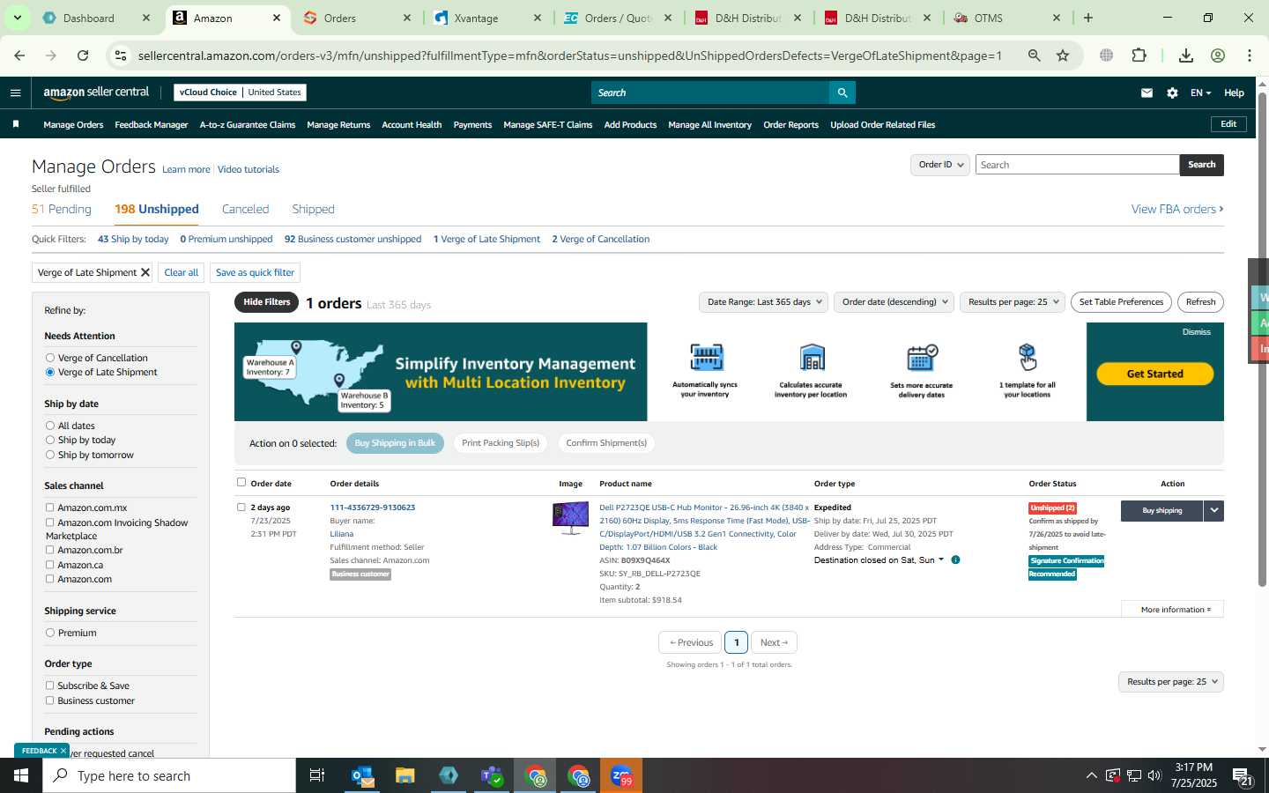
Task: Open the Chrome profile icon
Action: click(1218, 56)
